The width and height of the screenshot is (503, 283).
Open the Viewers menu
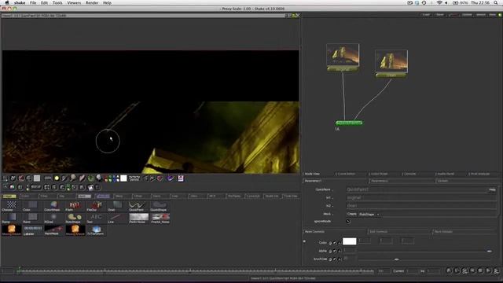click(x=74, y=2)
